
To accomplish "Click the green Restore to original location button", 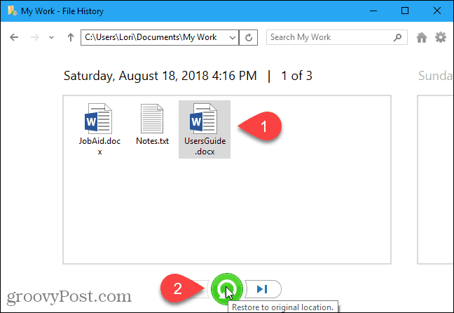I will [x=227, y=289].
